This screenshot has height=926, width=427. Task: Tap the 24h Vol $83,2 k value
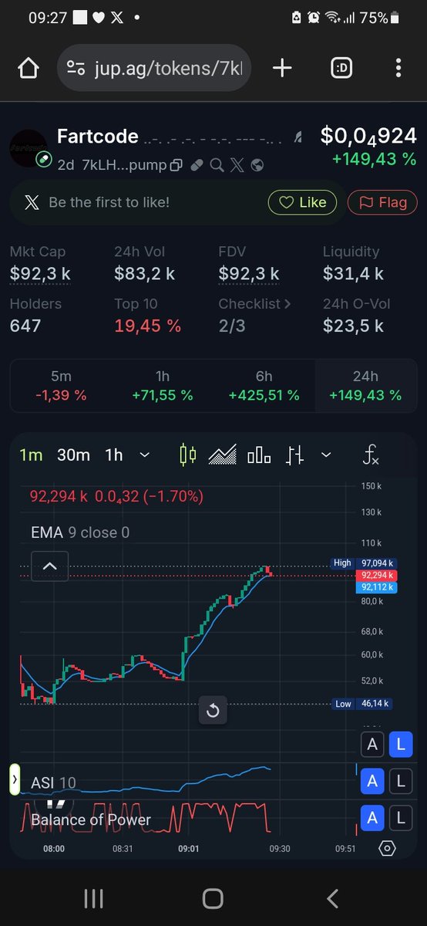[145, 273]
